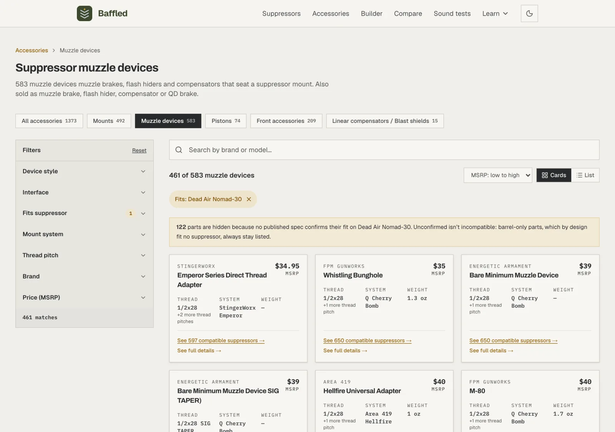The image size is (615, 432).
Task: See full details for Whistling Bunghole
Action: tap(345, 351)
